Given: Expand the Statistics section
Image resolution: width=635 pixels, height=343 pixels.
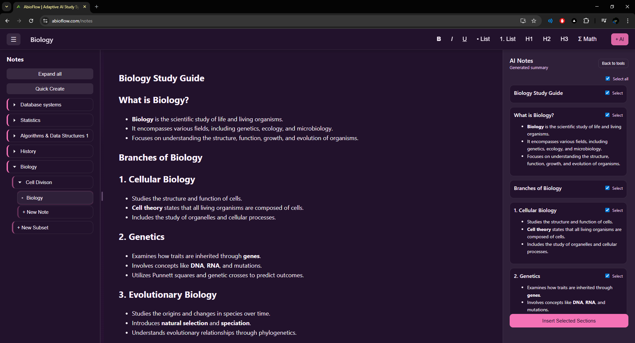Looking at the screenshot, I should (15, 120).
